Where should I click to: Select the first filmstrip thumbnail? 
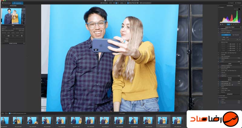pyautogui.click(x=5, y=120)
